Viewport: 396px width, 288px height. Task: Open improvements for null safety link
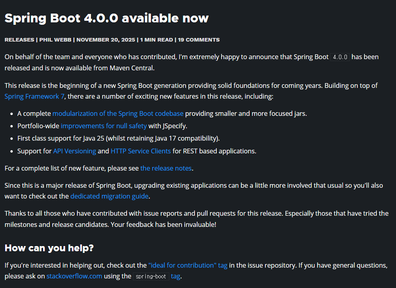pyautogui.click(x=104, y=126)
